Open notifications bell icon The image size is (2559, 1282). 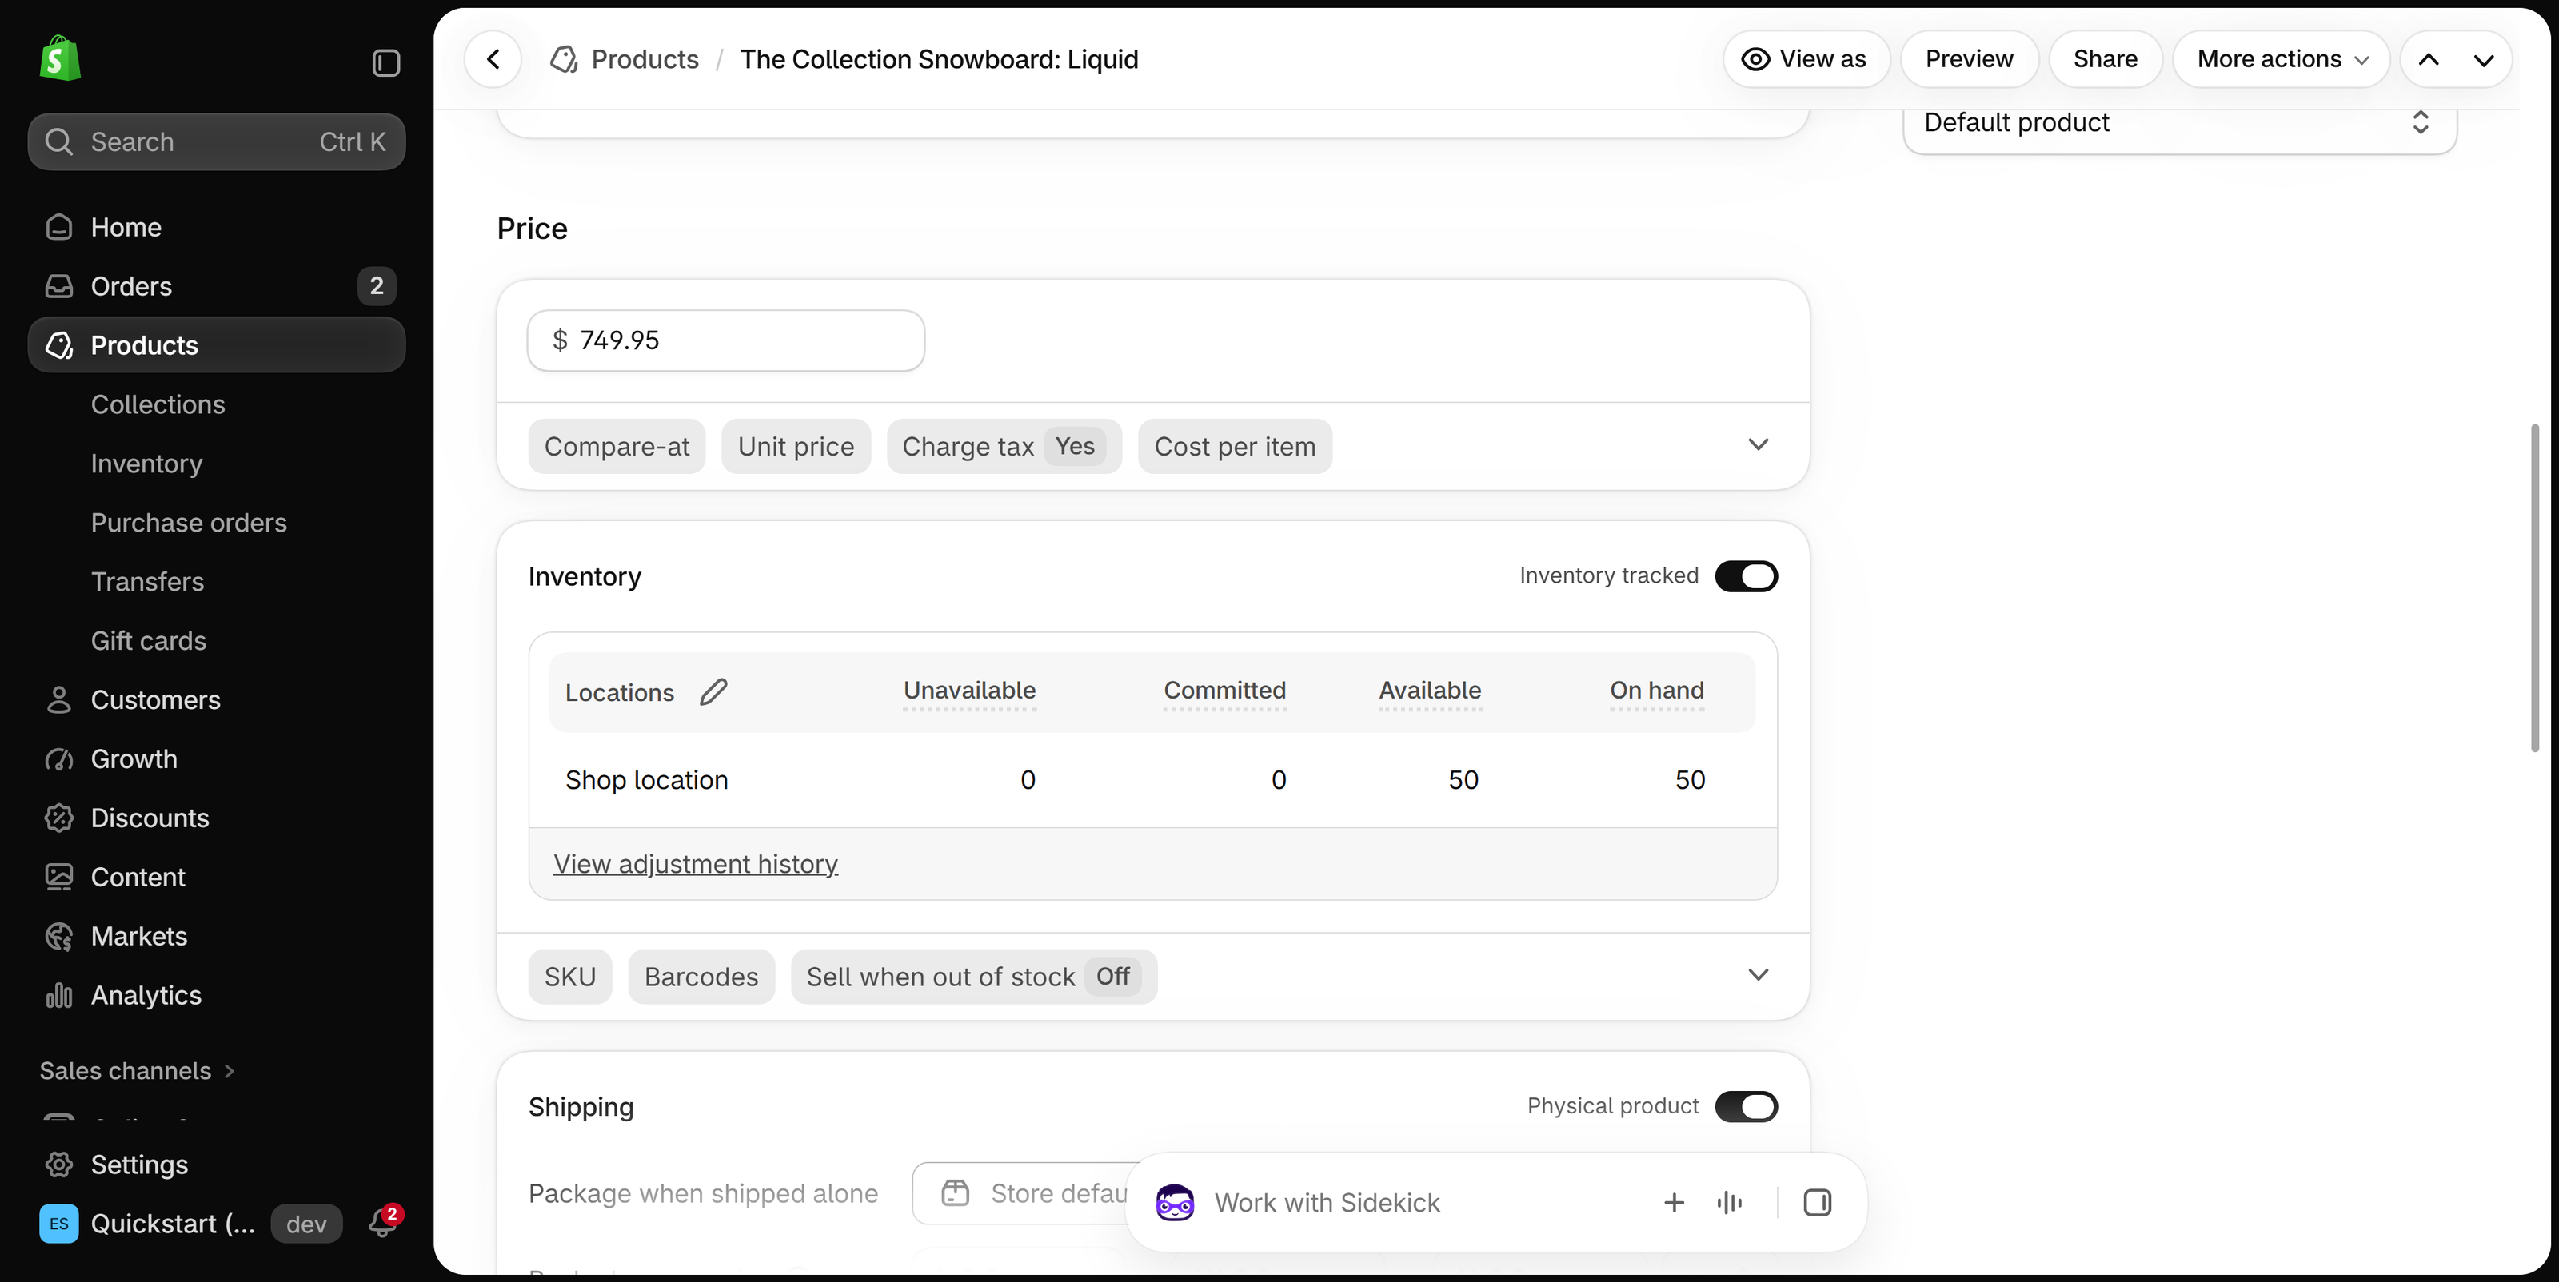point(382,1222)
